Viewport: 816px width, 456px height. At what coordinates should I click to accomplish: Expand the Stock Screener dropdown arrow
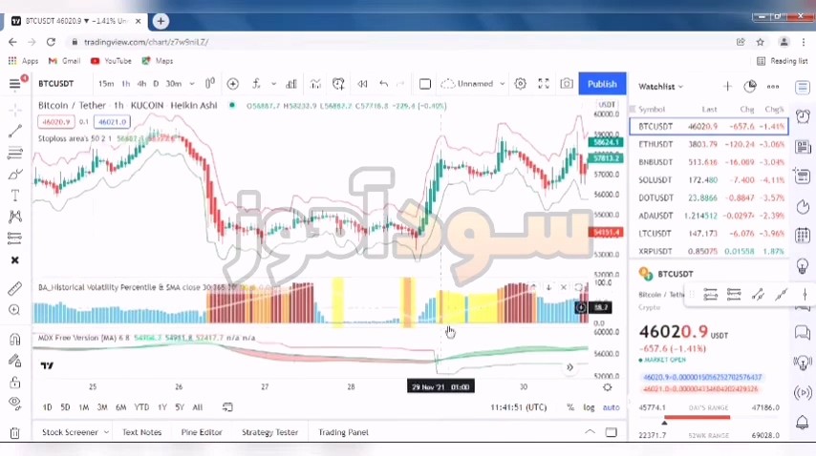click(x=106, y=432)
